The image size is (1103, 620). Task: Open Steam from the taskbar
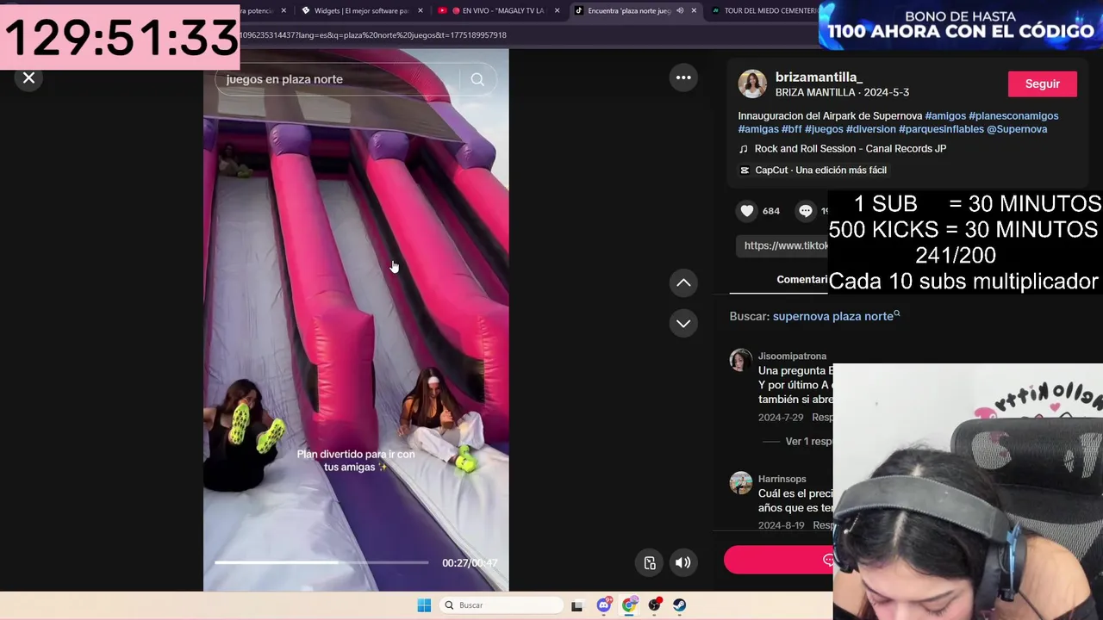[680, 605]
